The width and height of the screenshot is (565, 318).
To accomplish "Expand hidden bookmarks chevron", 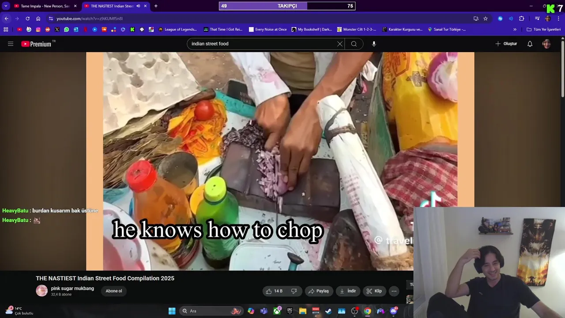I will click(515, 30).
